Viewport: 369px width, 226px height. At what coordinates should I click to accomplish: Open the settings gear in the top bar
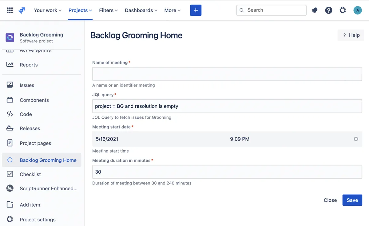pyautogui.click(x=343, y=10)
